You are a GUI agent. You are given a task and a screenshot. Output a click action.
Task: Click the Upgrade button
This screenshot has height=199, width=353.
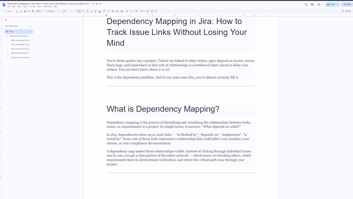point(347,4)
